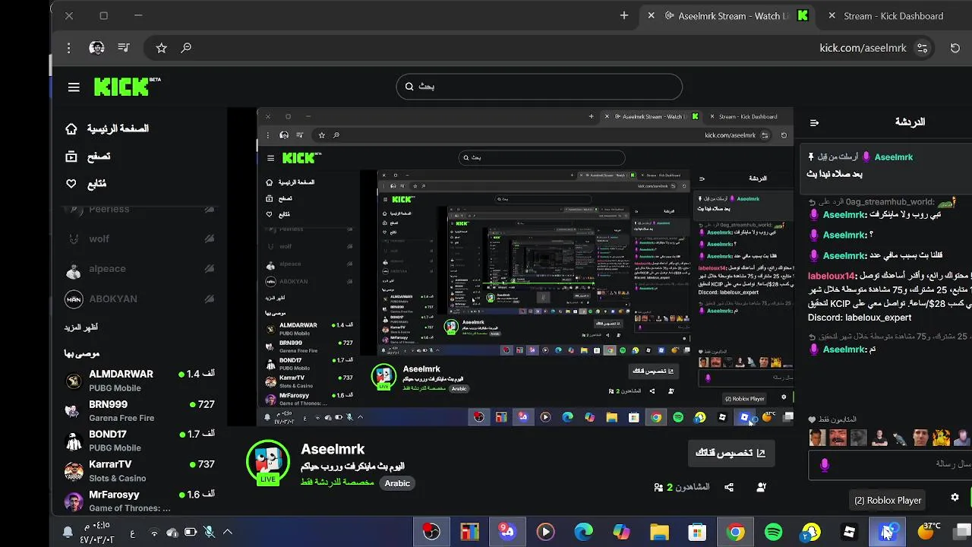Open the notification bell on taskbar
The image size is (972, 547).
68,532
